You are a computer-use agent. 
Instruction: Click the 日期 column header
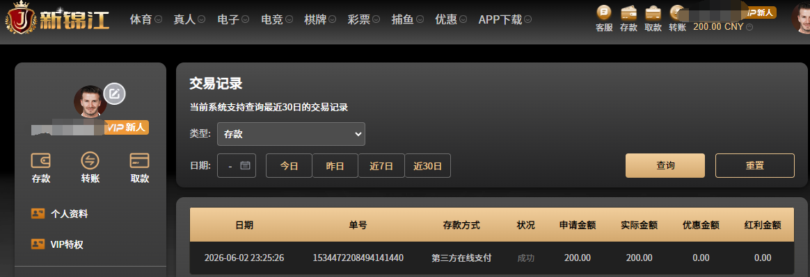[244, 225]
